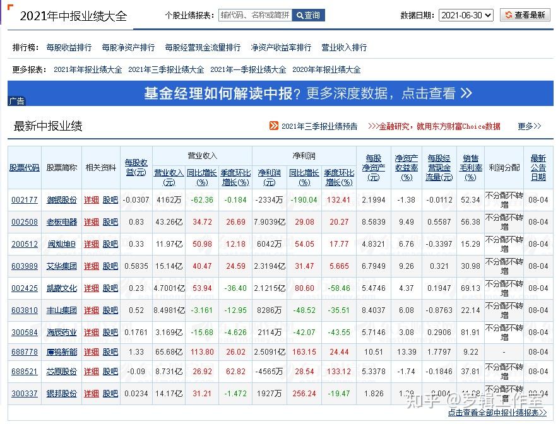The height and width of the screenshot is (424, 558).
Task: Click the blue 基金经理如何解读中报 banner ad
Action: click(280, 93)
